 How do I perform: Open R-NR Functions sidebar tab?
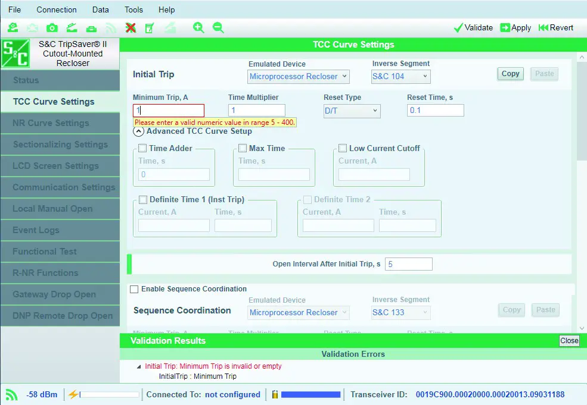click(x=60, y=273)
